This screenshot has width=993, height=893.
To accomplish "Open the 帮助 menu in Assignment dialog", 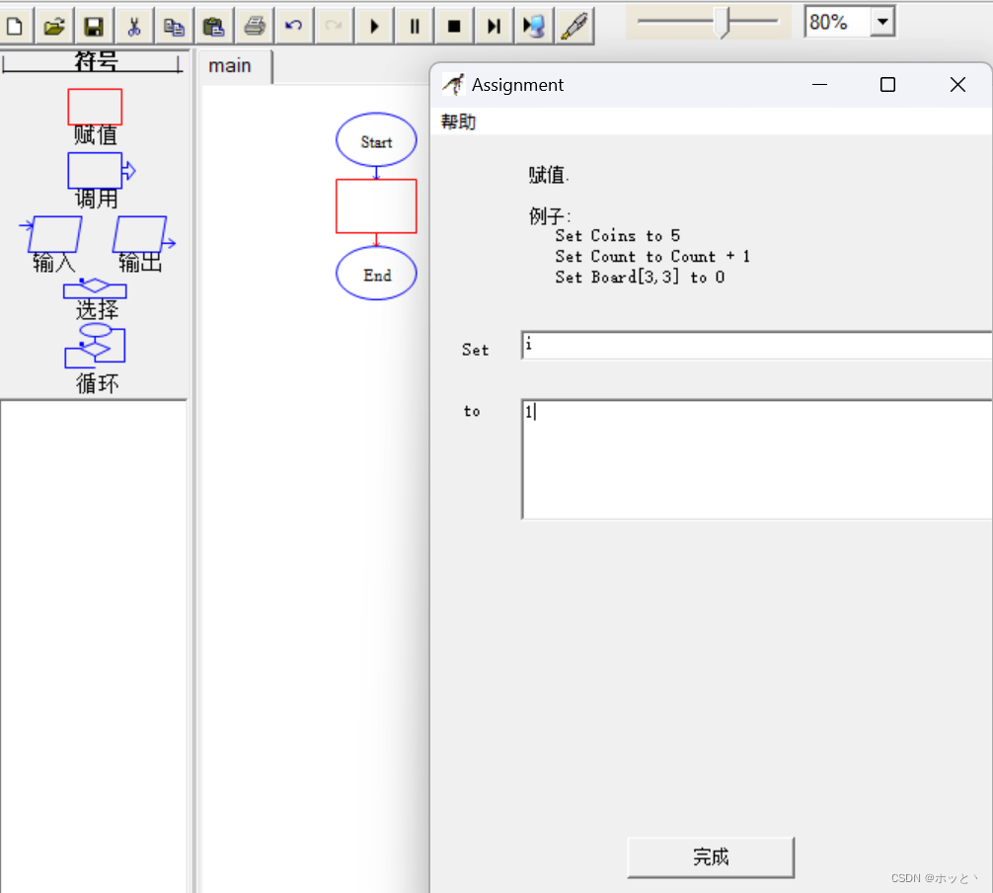I will coord(458,122).
